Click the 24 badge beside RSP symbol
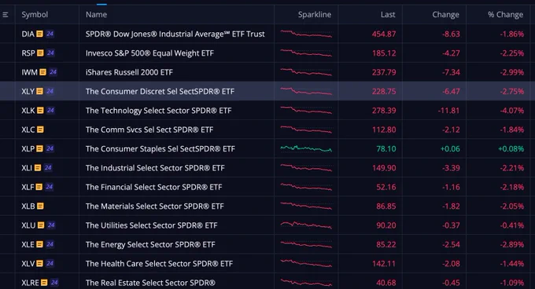The width and height of the screenshot is (535, 289). (x=50, y=53)
